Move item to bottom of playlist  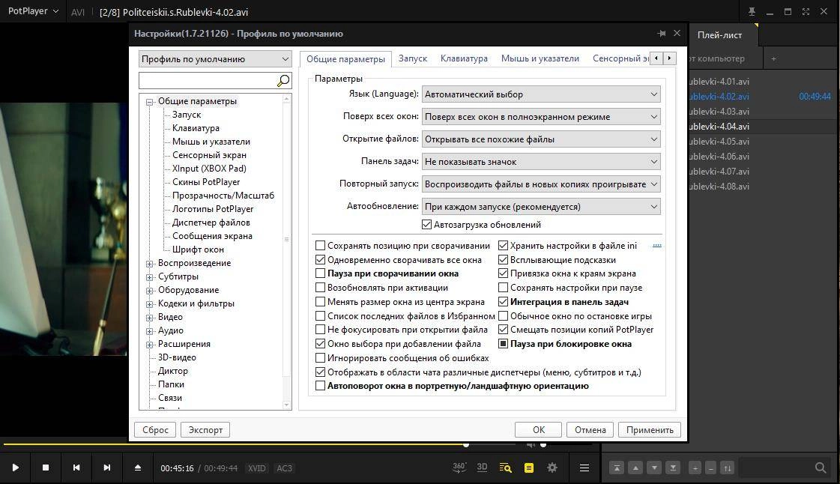(x=673, y=468)
